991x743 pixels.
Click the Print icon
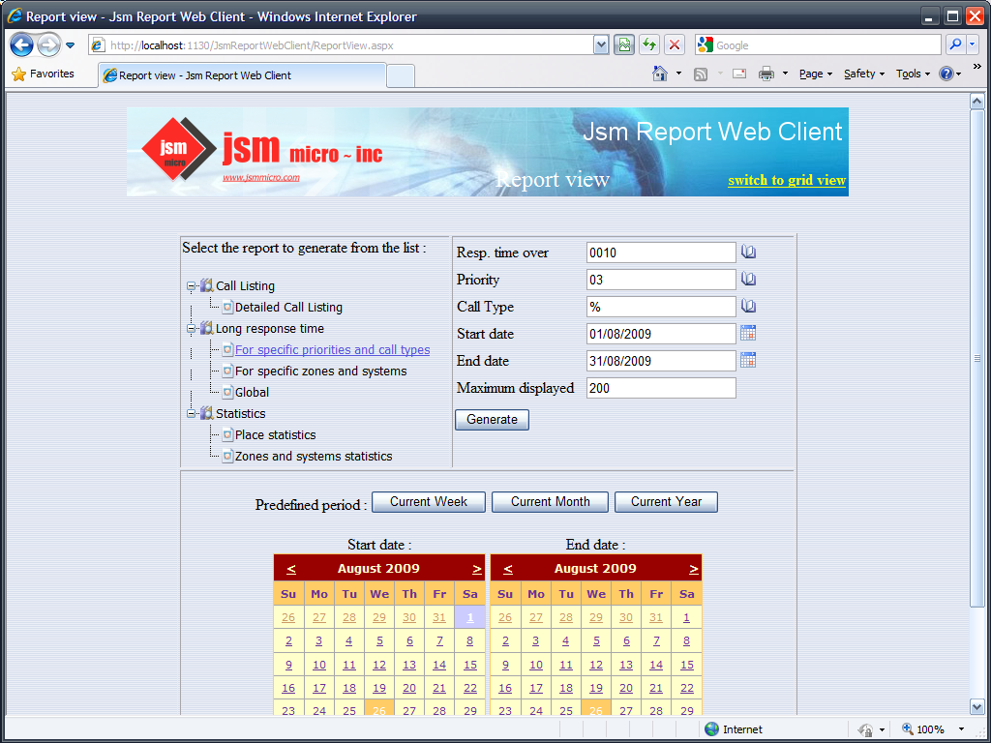pyautogui.click(x=766, y=74)
